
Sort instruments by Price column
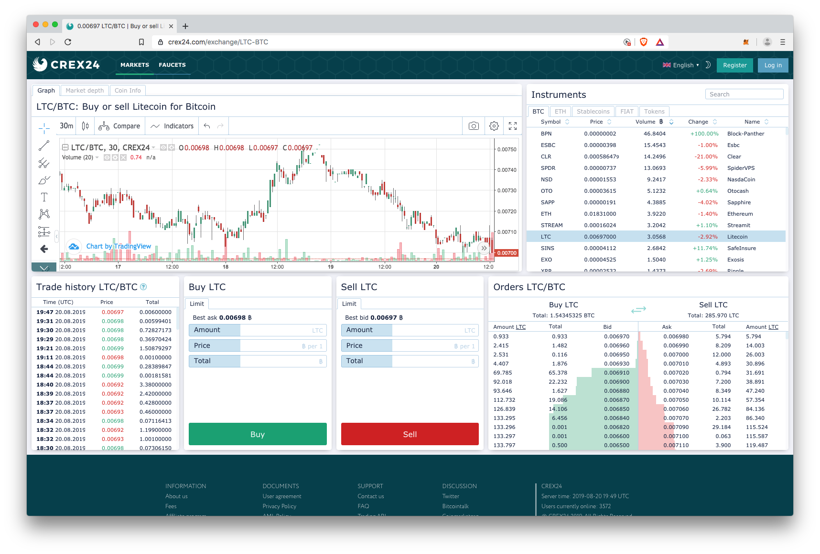pos(601,122)
